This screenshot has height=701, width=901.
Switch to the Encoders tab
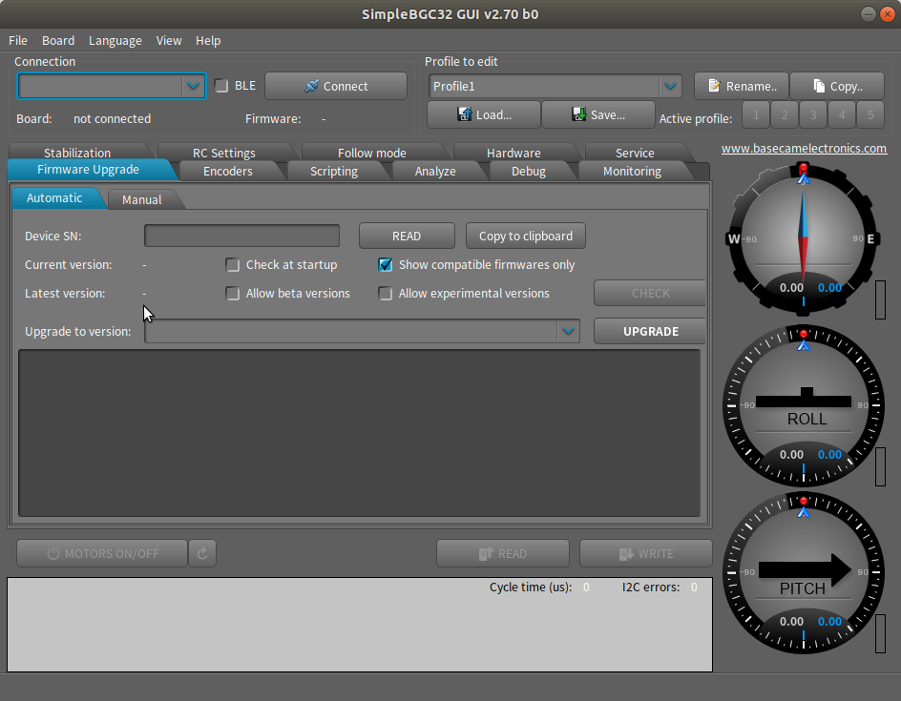(x=227, y=171)
